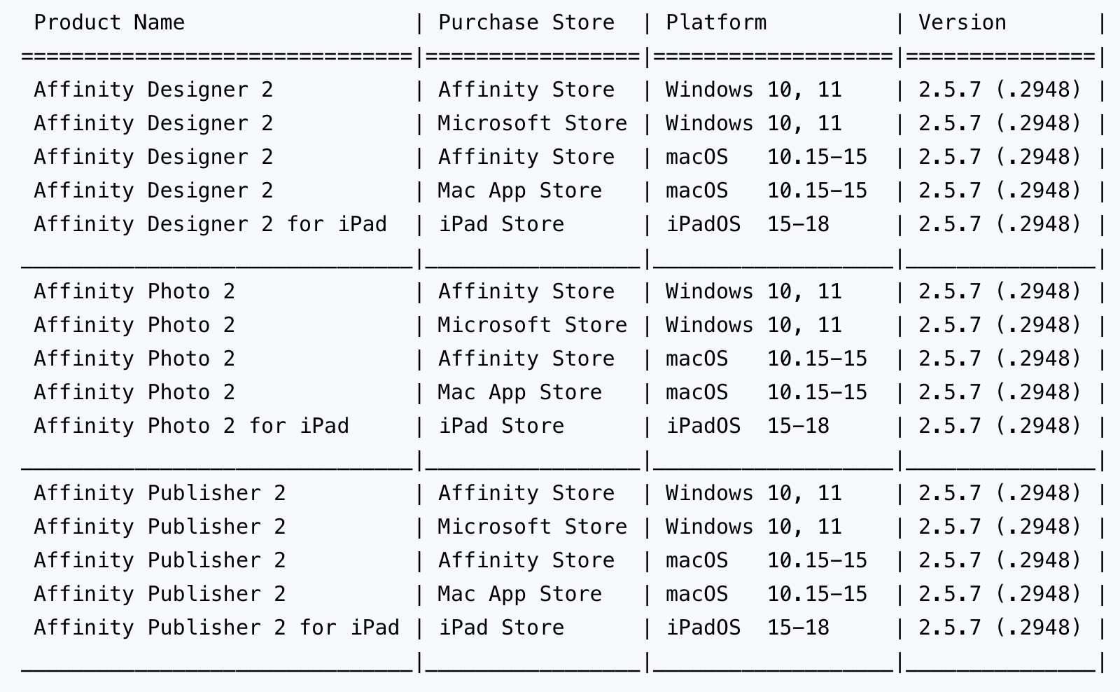Click Affinity Photo 2 for iPad entry
1120x692 pixels.
(x=191, y=427)
